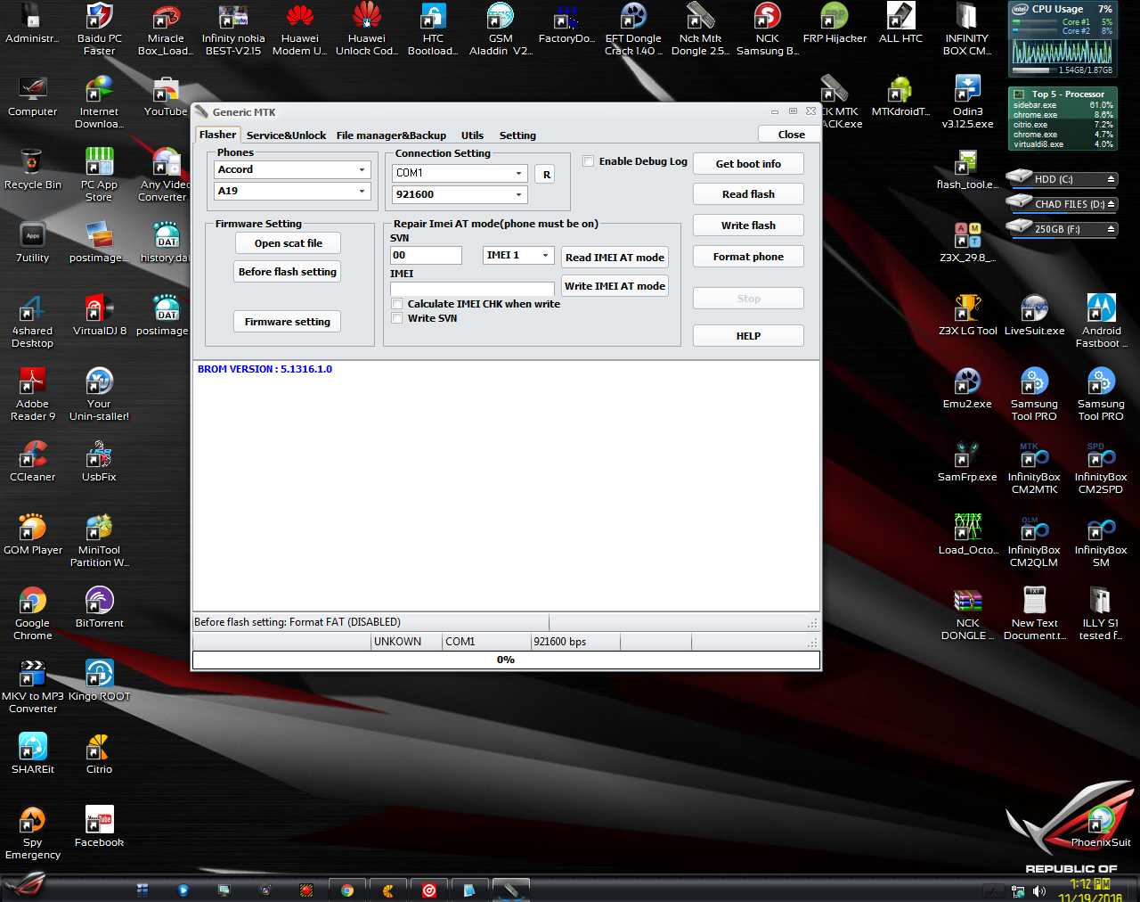Image resolution: width=1140 pixels, height=902 pixels.
Task: Open the Setting tab
Action: (x=517, y=135)
